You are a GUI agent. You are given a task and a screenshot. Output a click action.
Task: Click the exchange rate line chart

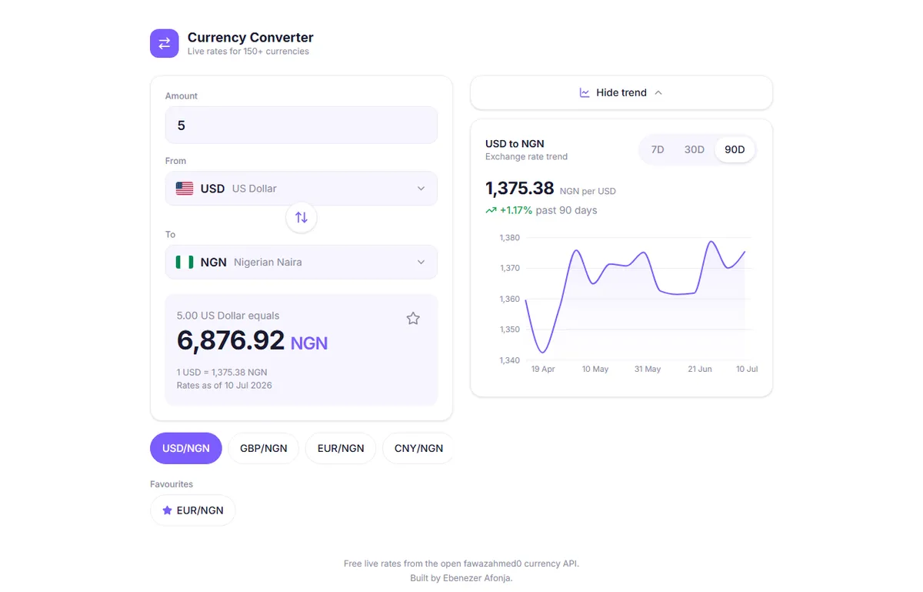(x=635, y=299)
